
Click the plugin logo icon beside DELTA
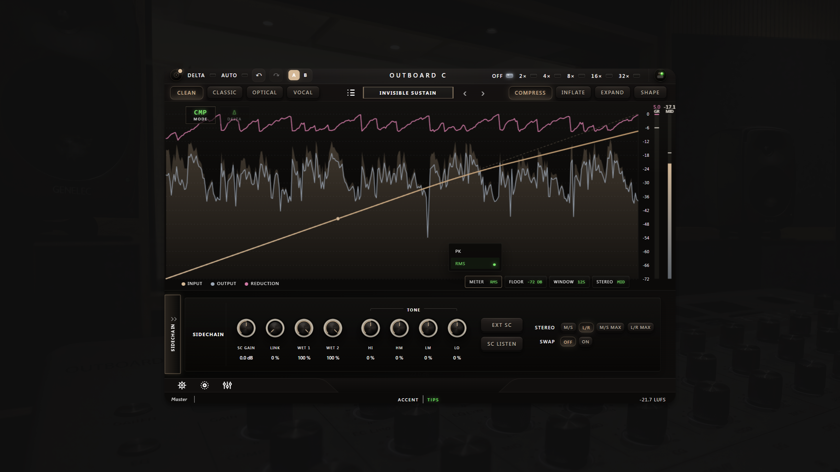(177, 75)
